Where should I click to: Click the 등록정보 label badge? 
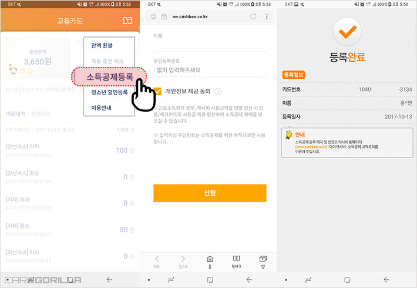coord(294,75)
